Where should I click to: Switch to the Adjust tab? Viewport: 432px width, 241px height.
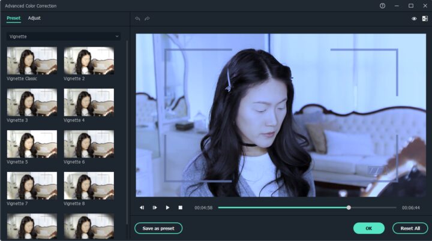[34, 18]
